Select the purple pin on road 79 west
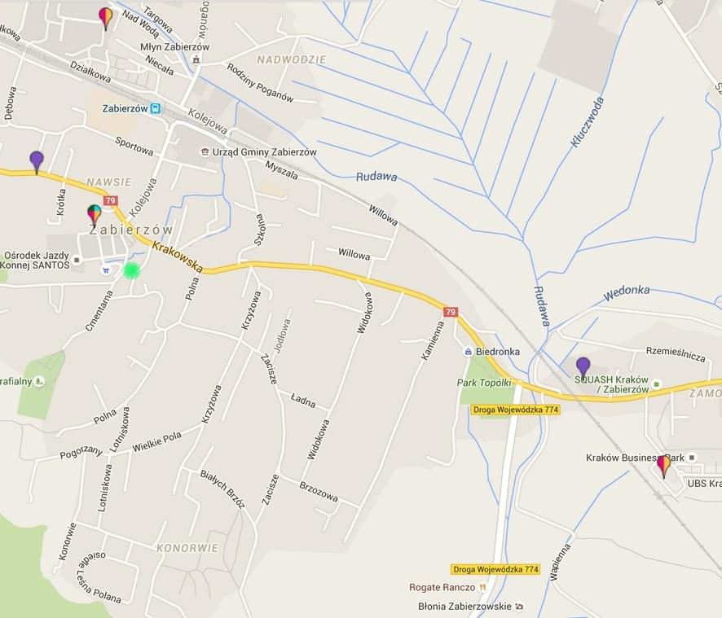This screenshot has width=722, height=618. (x=37, y=162)
